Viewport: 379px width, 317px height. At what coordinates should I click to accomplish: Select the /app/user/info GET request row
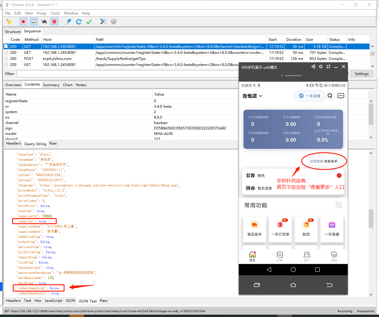tap(186, 47)
